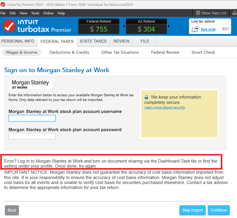Click the TurboTax red checkmark logo

click(x=9, y=26)
